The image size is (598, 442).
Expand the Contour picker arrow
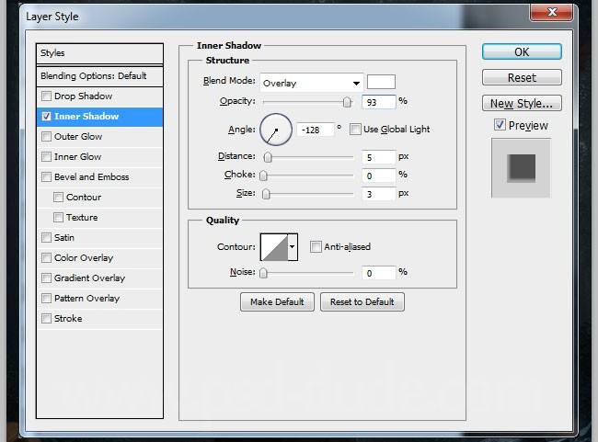click(293, 246)
